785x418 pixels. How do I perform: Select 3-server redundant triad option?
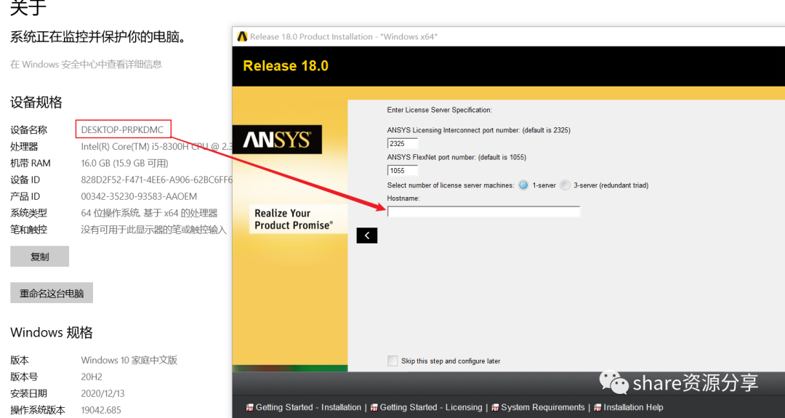tap(565, 185)
